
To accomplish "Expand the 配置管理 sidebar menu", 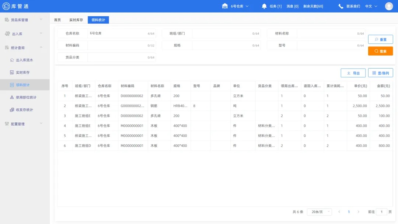I will pos(18,124).
